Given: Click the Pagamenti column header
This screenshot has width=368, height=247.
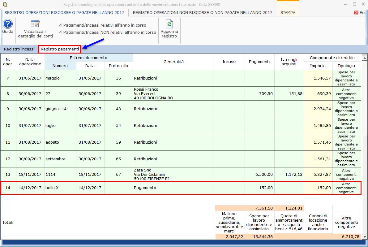Looking at the screenshot, I should pyautogui.click(x=259, y=62).
